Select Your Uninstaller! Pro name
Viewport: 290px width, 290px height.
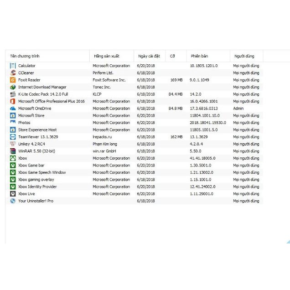coord(36,201)
